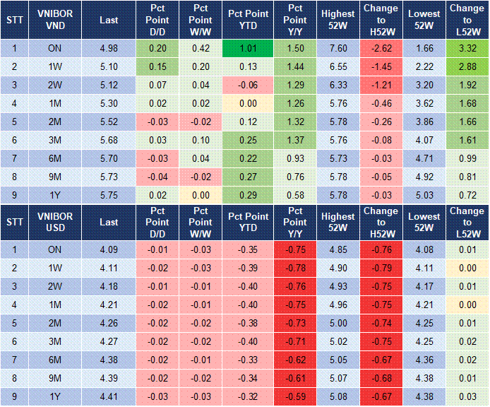Click the 0.42 Pct Point W/W cell
The height and width of the screenshot is (407, 490).
tap(201, 48)
